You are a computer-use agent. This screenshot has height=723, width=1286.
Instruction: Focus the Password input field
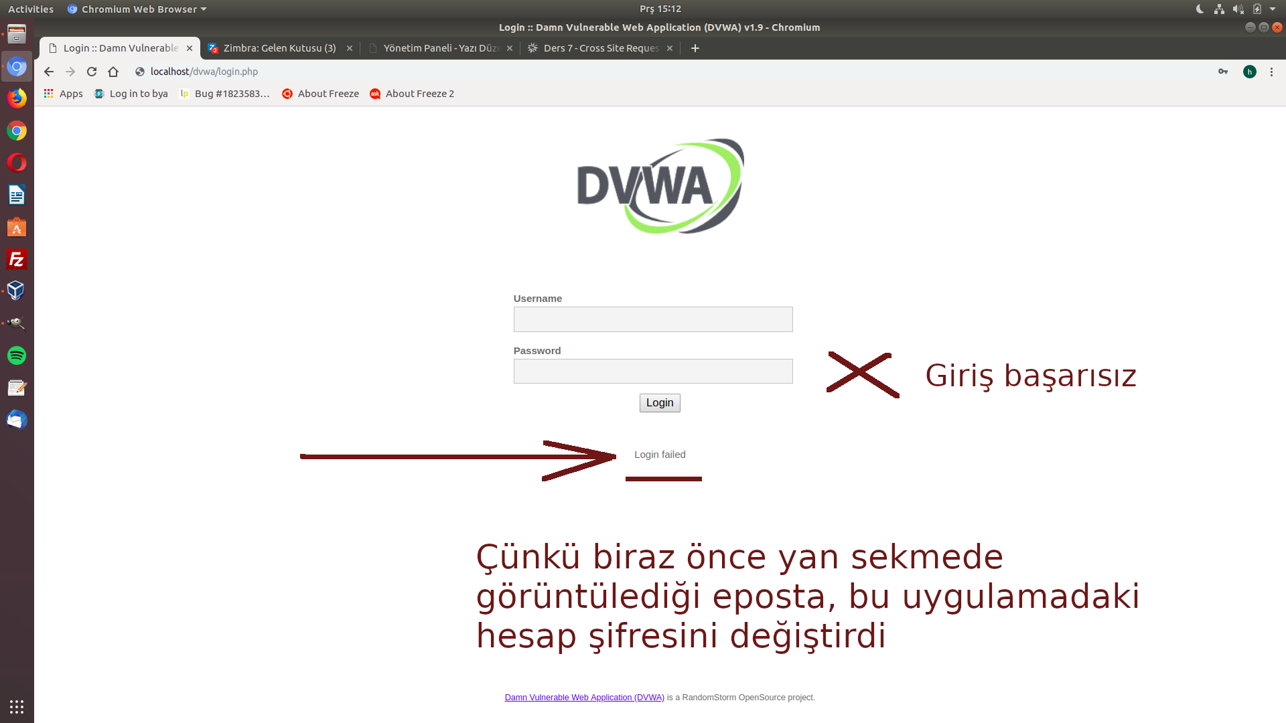653,372
